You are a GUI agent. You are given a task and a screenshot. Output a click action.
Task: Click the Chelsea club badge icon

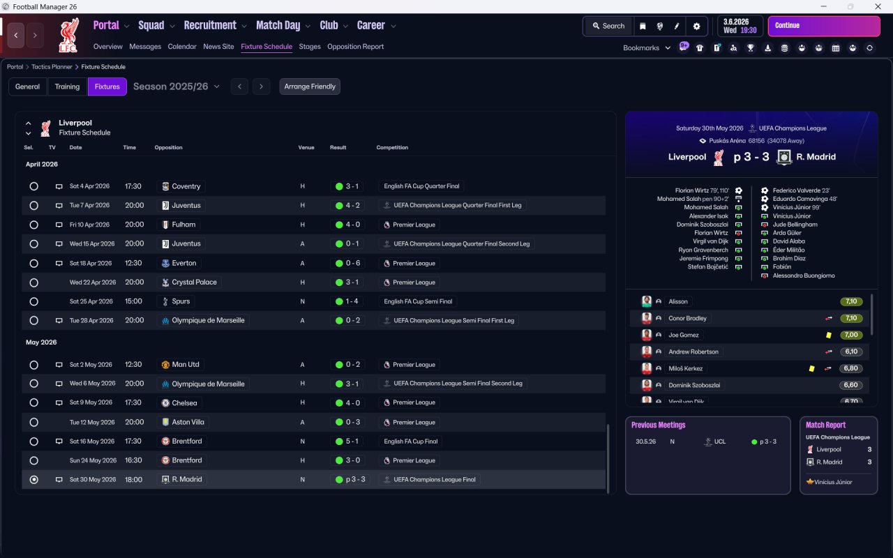165,403
